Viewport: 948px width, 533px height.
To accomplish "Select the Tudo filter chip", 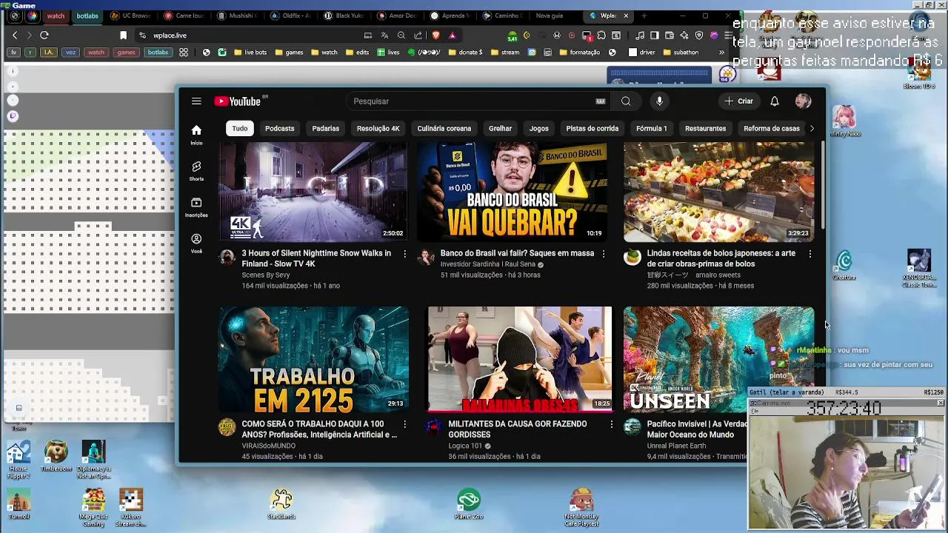I will point(240,129).
